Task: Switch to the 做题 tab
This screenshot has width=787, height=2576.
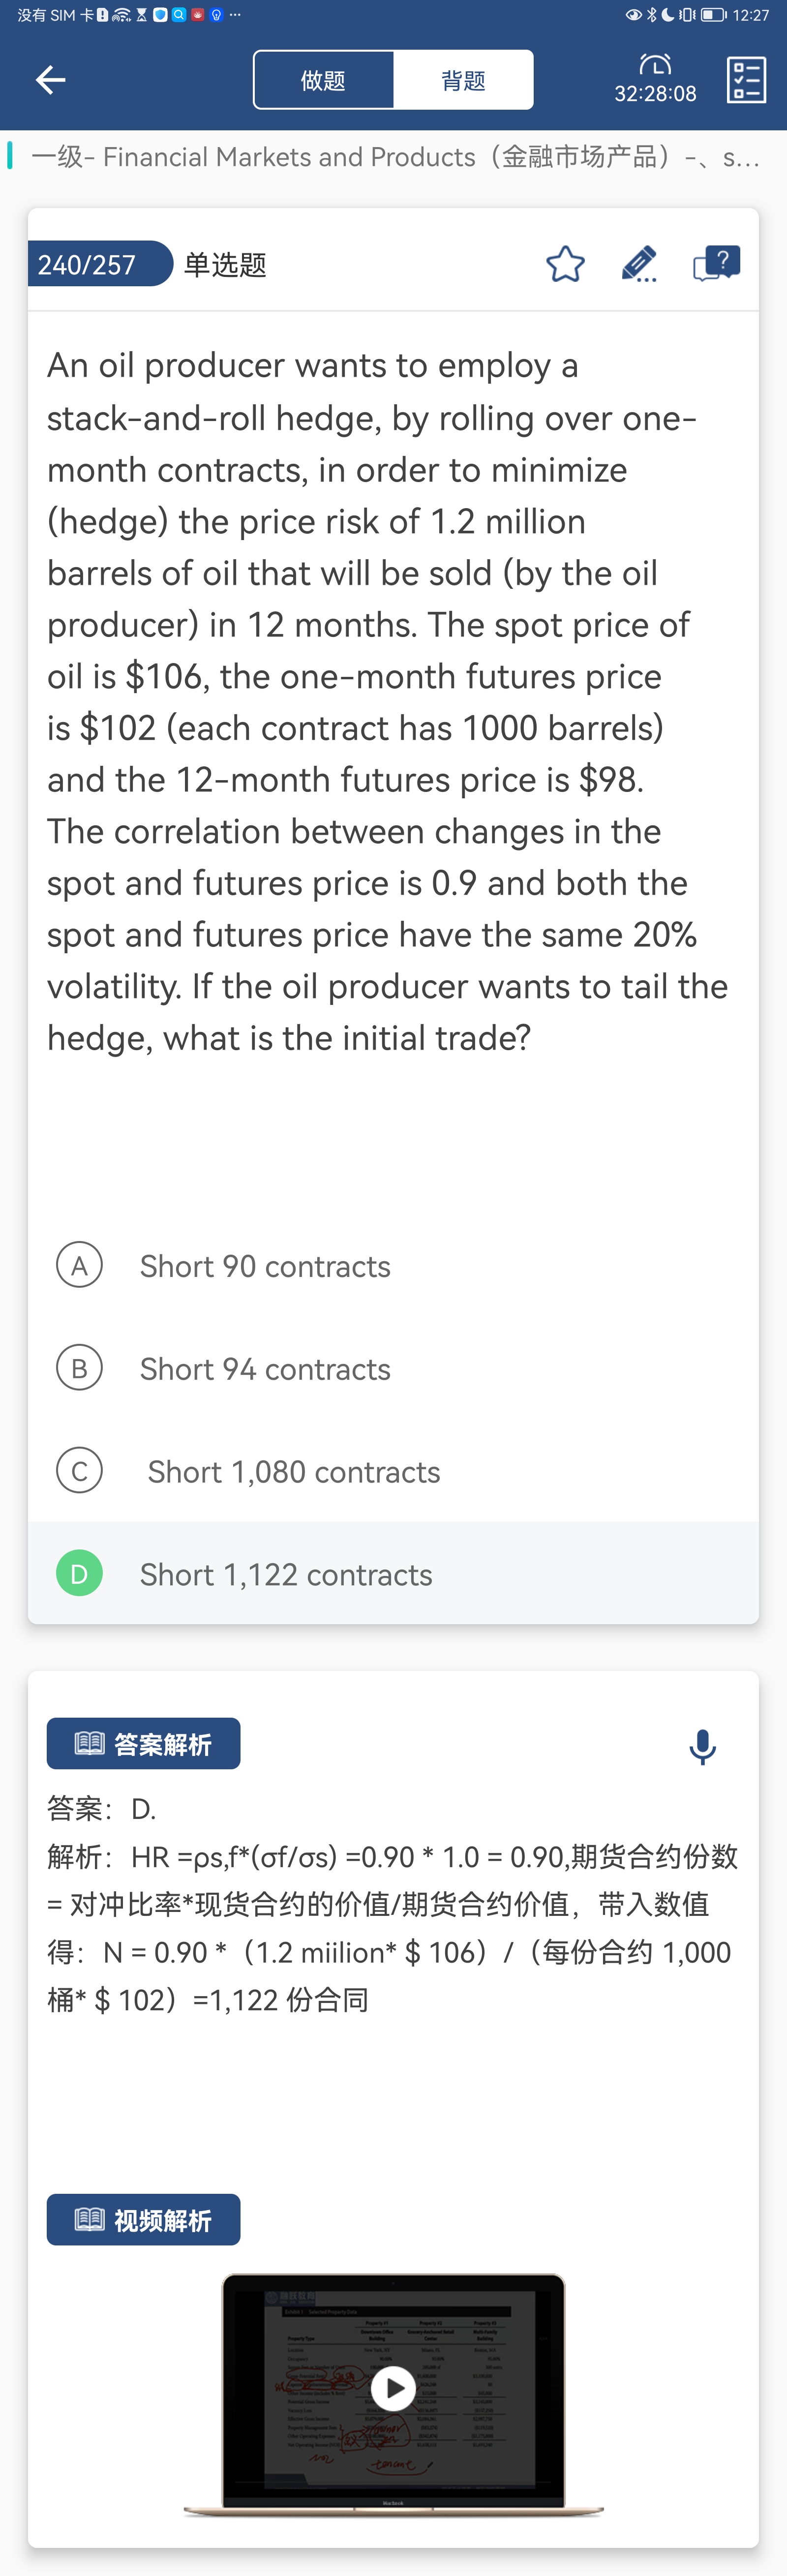Action: 323,80
